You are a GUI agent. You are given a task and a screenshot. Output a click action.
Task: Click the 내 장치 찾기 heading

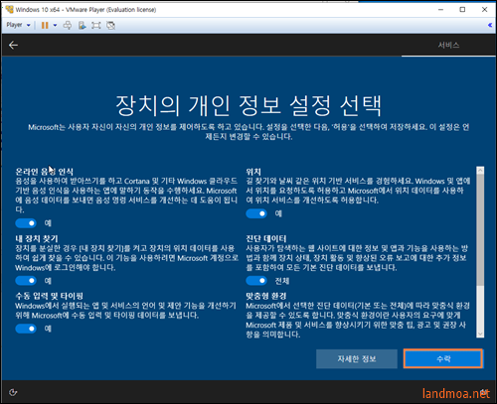tap(37, 238)
